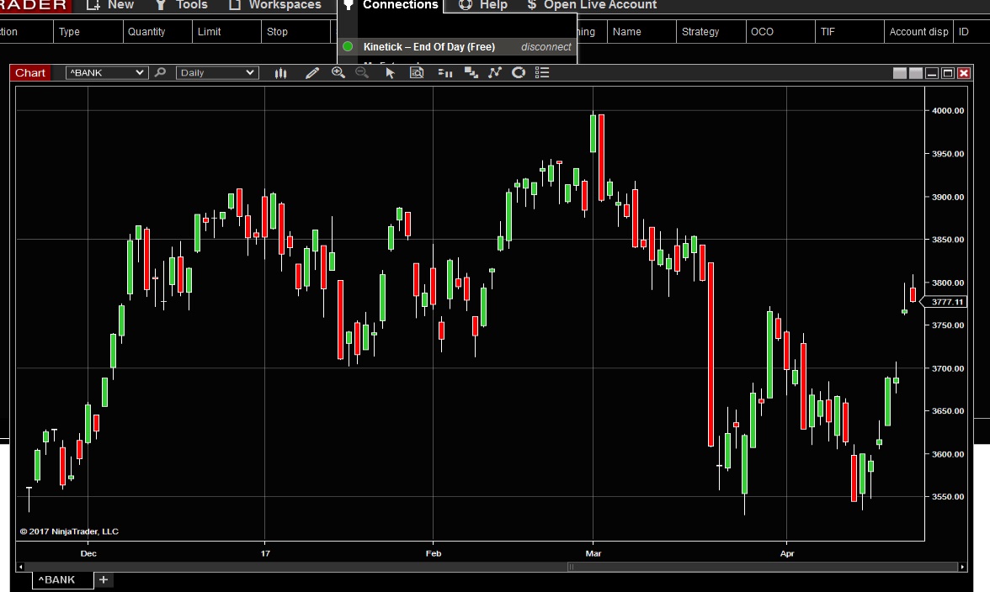Viewport: 990px width, 592px height.
Task: Click the Quantity column header
Action: pos(157,31)
